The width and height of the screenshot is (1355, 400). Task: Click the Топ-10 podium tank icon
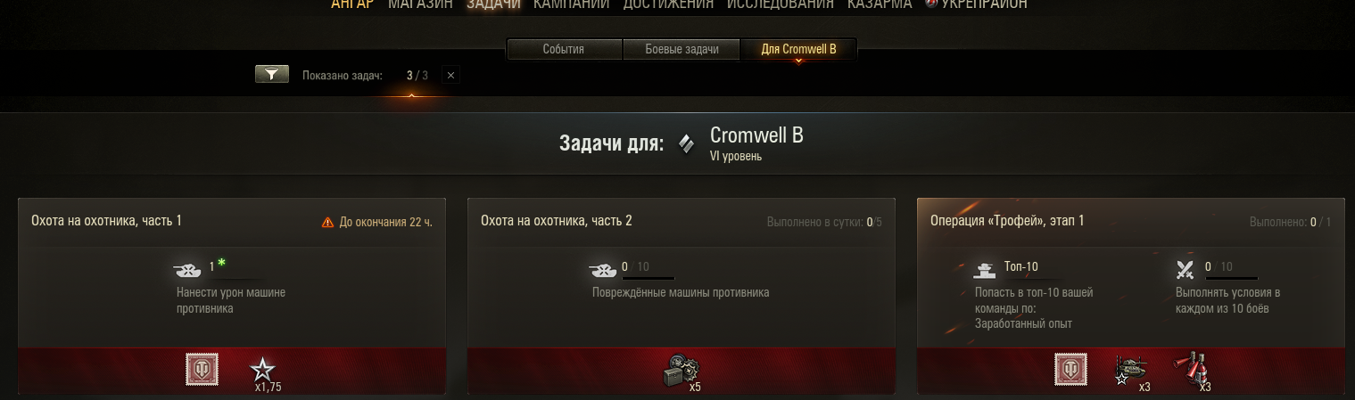pyautogui.click(x=985, y=268)
